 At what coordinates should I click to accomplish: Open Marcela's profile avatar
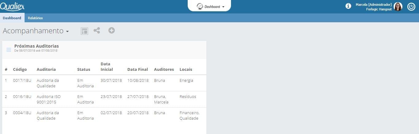(398, 7)
